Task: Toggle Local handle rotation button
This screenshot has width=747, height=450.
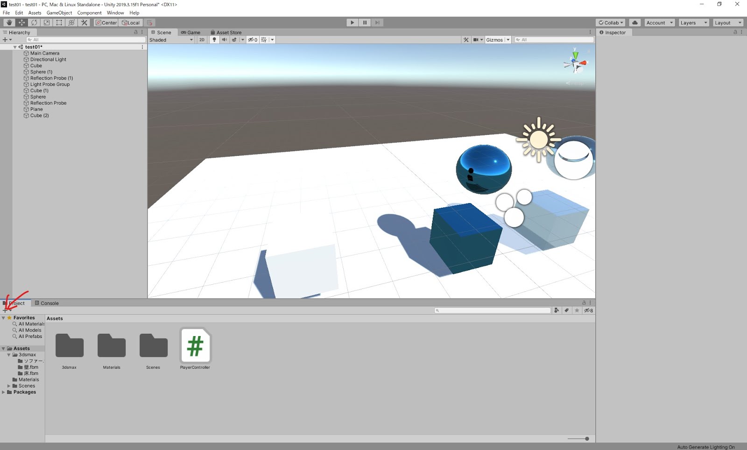Action: pos(131,22)
